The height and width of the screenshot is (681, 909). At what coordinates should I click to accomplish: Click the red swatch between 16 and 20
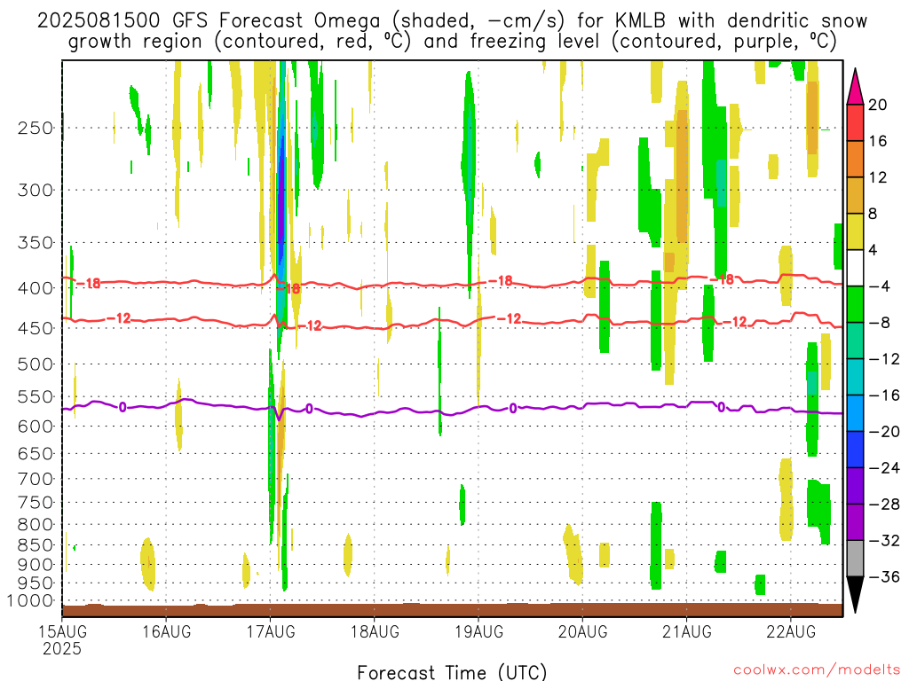click(x=855, y=122)
